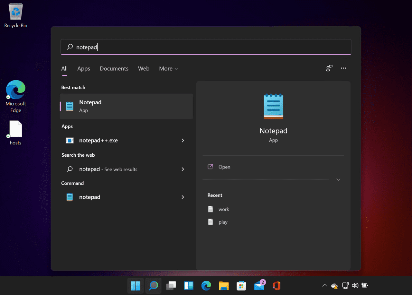412x295 pixels.
Task: Open Windows Start button on taskbar
Action: tap(136, 285)
